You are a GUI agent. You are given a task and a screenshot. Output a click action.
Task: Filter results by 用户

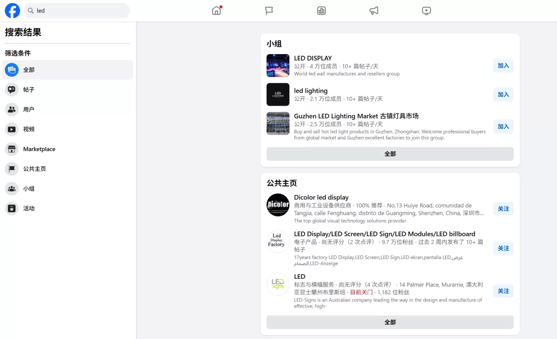29,109
